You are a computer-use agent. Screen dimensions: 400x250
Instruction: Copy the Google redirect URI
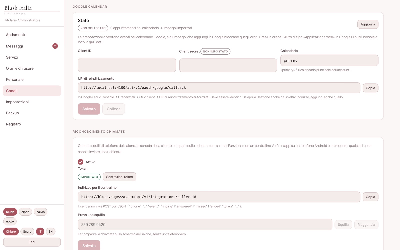[x=370, y=88]
